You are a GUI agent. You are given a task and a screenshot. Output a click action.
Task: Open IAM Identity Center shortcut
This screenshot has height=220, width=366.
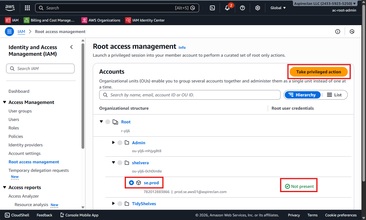pos(145,20)
